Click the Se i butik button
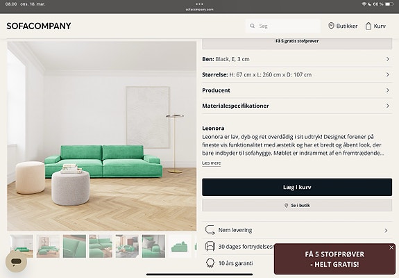Image resolution: width=399 pixels, height=278 pixels. 297,206
